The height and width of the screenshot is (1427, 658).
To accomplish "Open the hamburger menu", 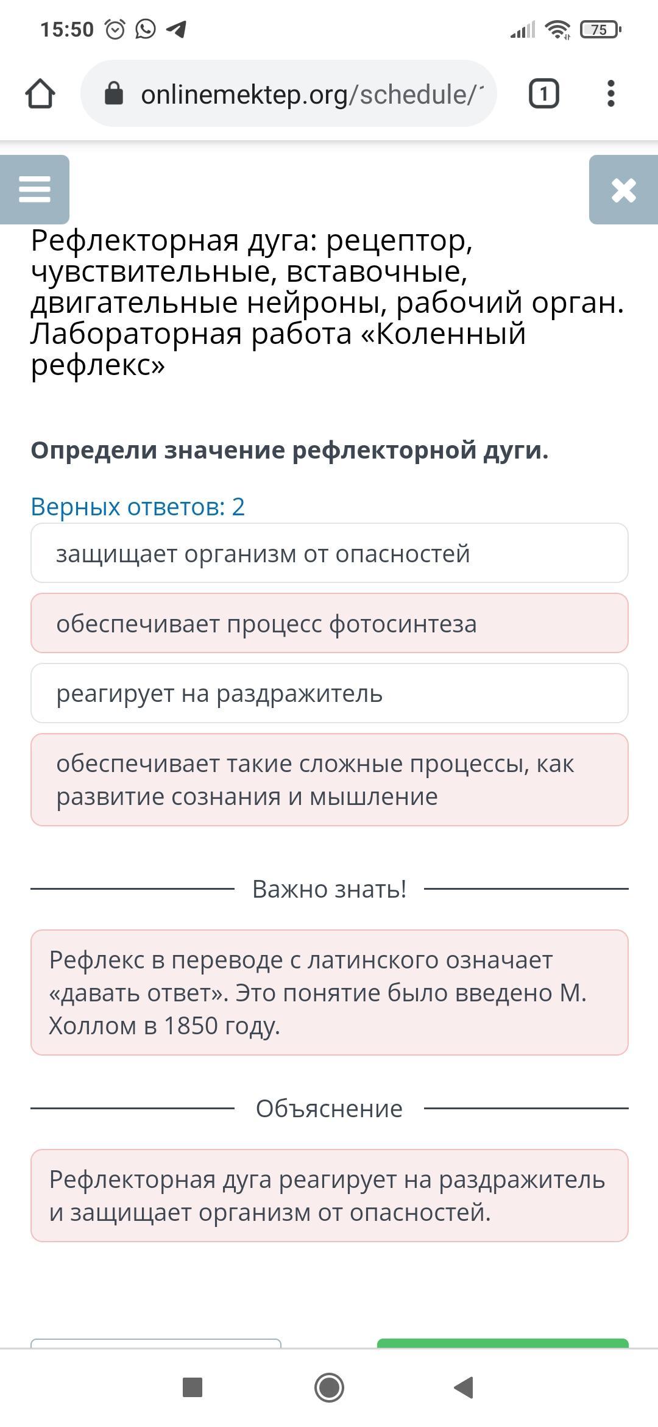I will pyautogui.click(x=35, y=189).
